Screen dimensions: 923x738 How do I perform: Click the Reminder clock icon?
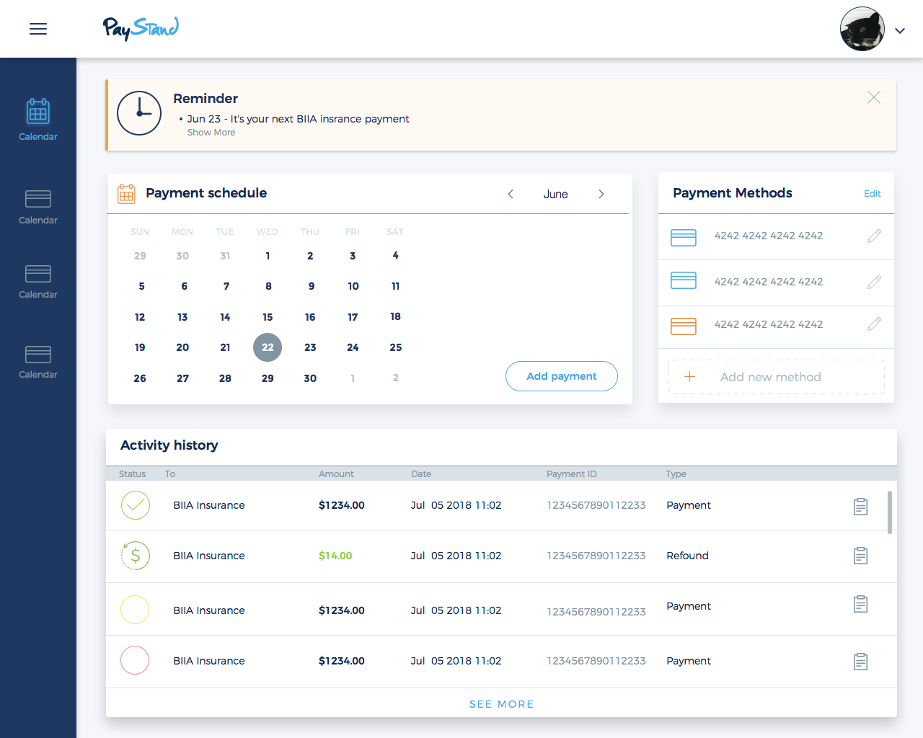pyautogui.click(x=139, y=113)
